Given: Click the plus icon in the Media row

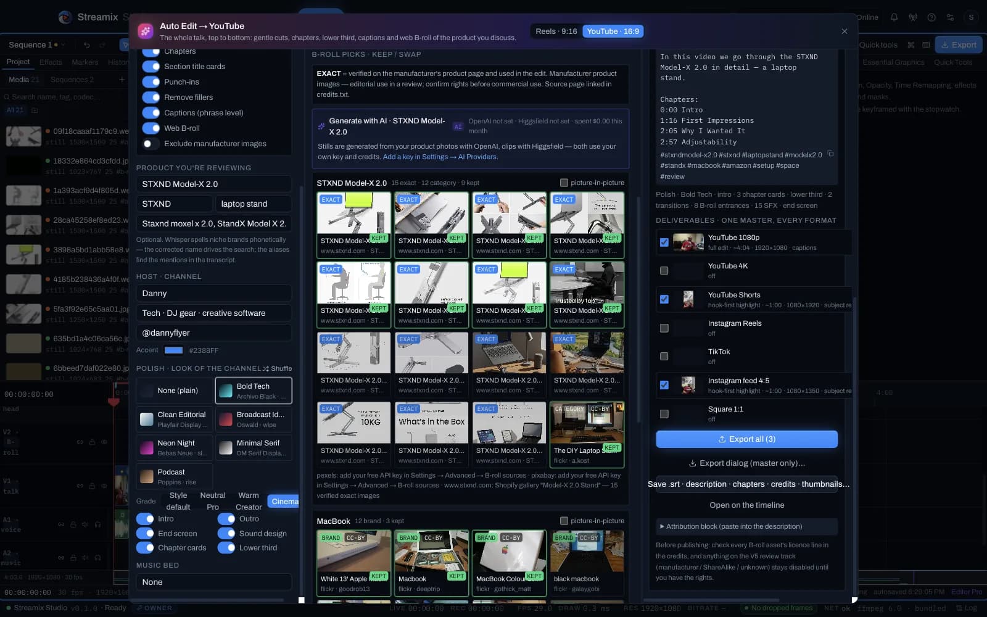Looking at the screenshot, I should (x=122, y=80).
